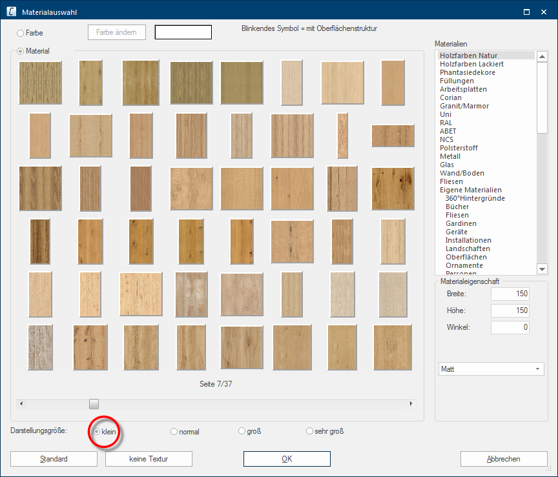Image resolution: width=558 pixels, height=477 pixels.
Task: Choose the sehr groß display size
Action: 311,431
